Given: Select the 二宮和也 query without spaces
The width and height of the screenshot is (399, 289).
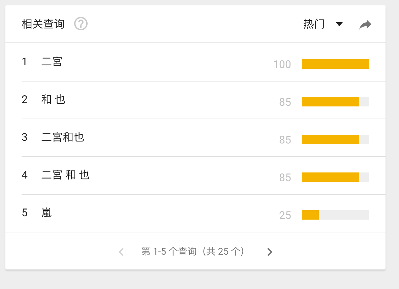Looking at the screenshot, I should (x=63, y=137).
